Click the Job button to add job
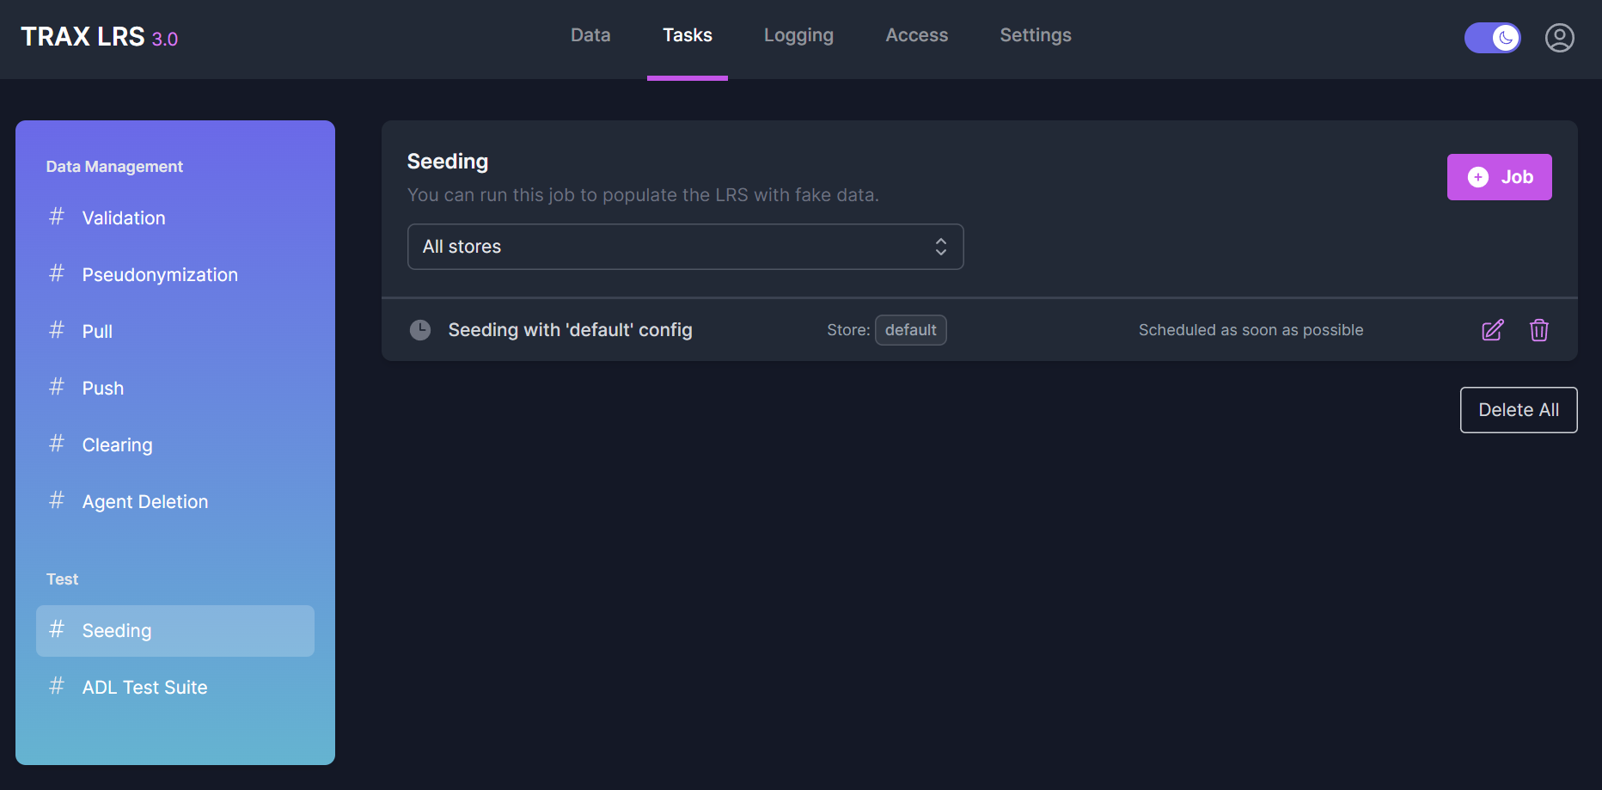 coord(1499,177)
